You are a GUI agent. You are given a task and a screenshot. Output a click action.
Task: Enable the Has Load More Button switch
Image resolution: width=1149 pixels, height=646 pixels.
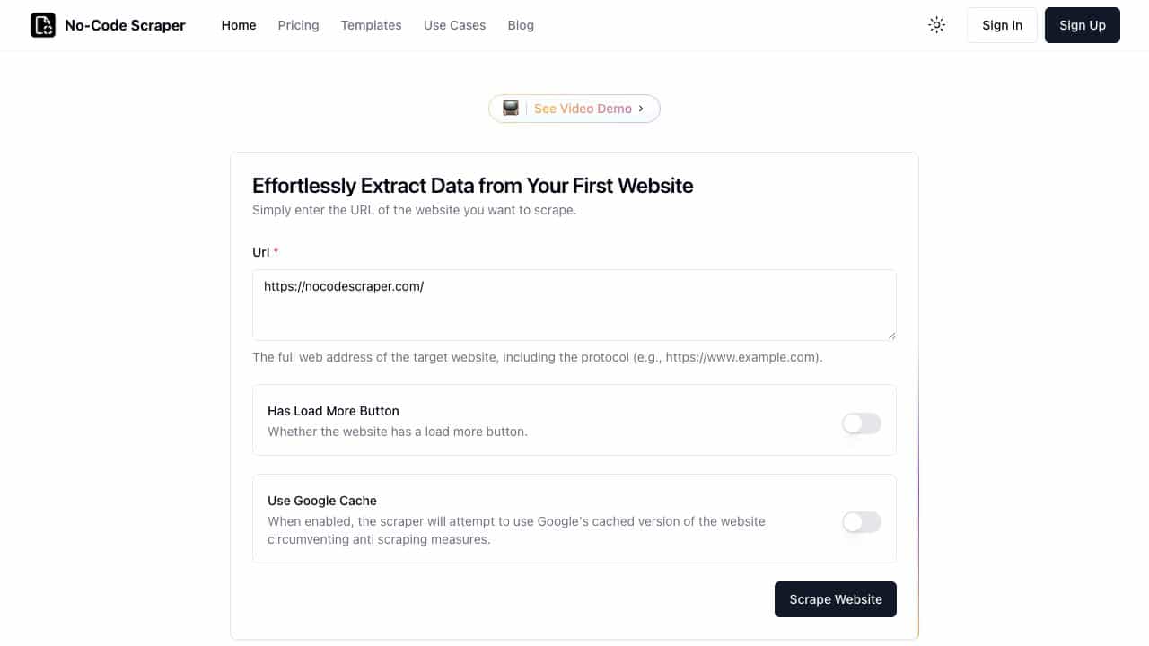tap(862, 423)
